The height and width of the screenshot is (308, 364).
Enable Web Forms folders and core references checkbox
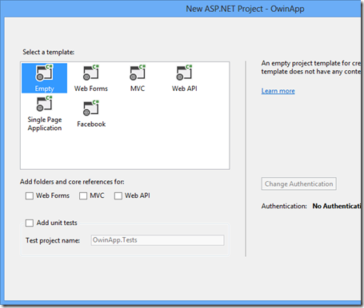point(30,195)
